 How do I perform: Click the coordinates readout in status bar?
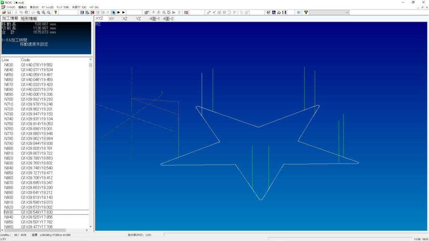(x=55, y=235)
